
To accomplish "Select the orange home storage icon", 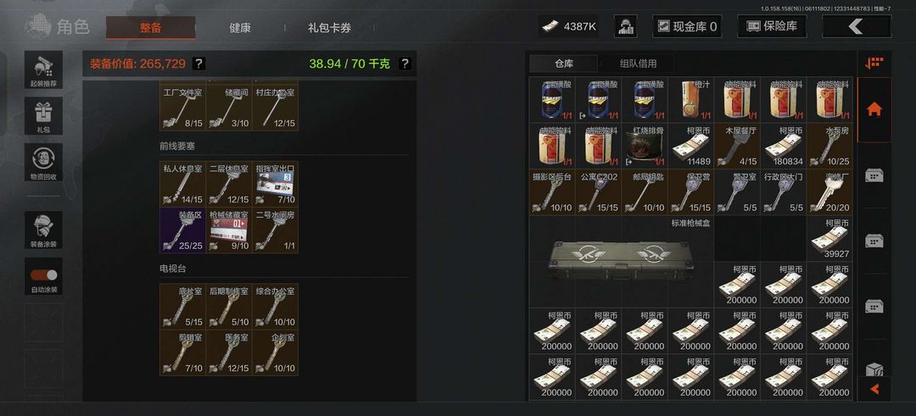I will (874, 109).
